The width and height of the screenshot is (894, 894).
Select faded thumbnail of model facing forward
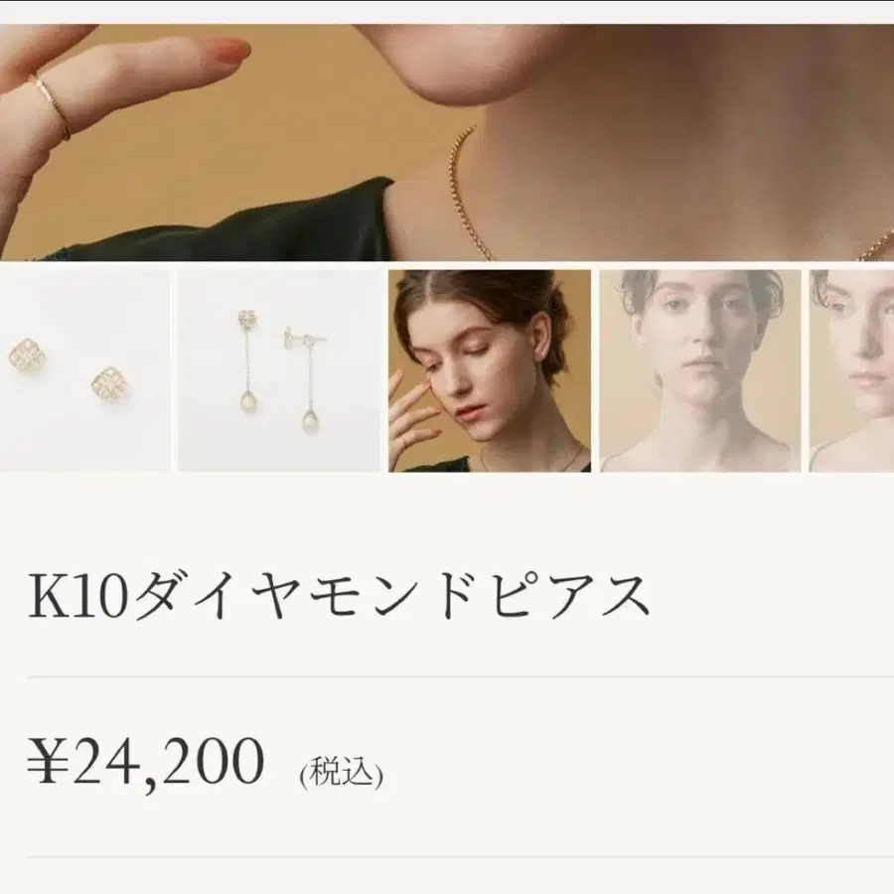[700, 371]
